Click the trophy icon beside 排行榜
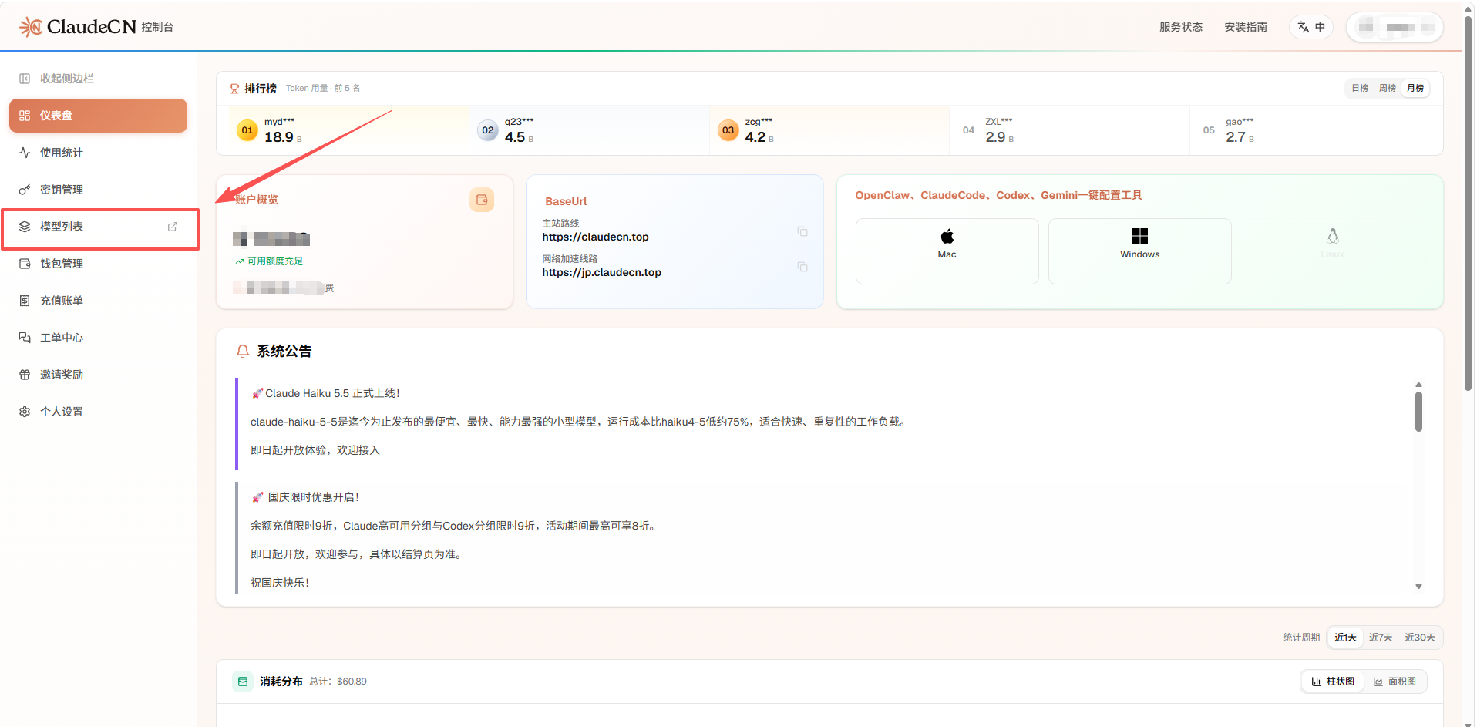 click(234, 89)
